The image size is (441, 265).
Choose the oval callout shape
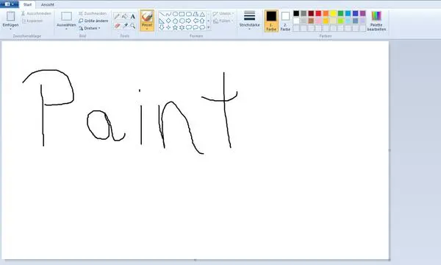click(x=196, y=27)
